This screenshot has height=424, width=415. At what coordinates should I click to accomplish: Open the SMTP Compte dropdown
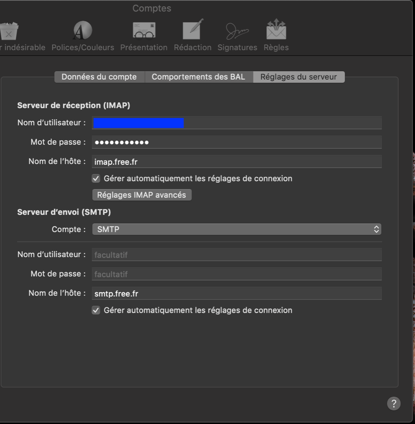pos(237,229)
